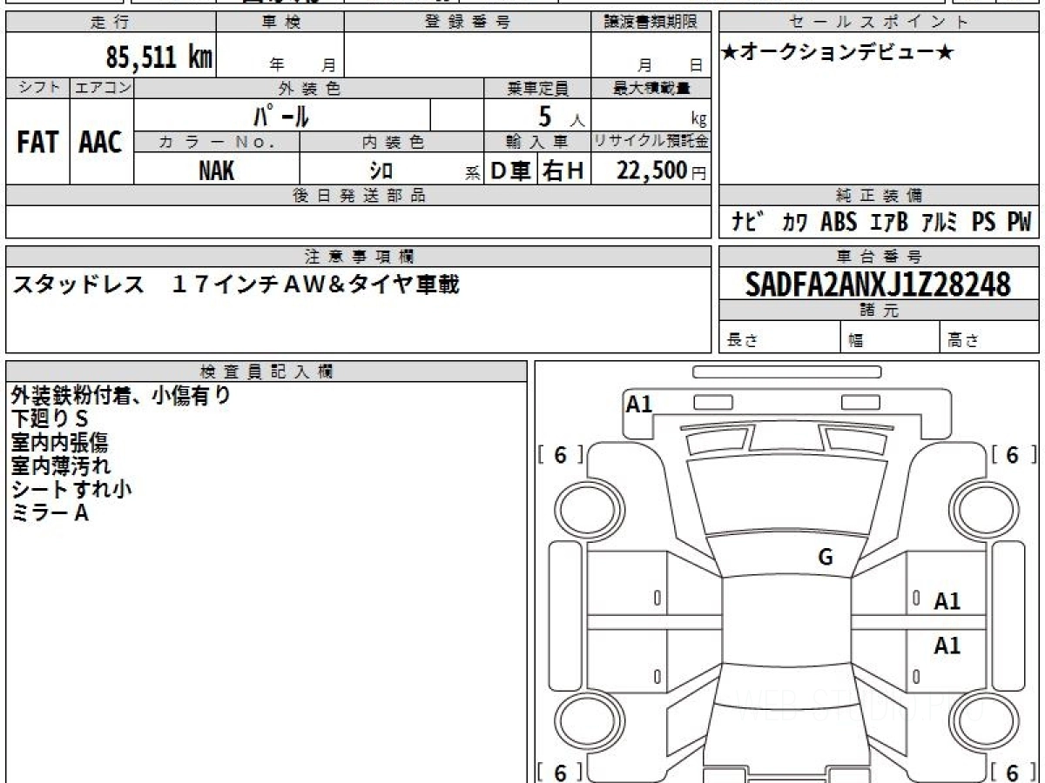
Task: Select the 室内内張傷 inspector note
Action: click(x=59, y=443)
